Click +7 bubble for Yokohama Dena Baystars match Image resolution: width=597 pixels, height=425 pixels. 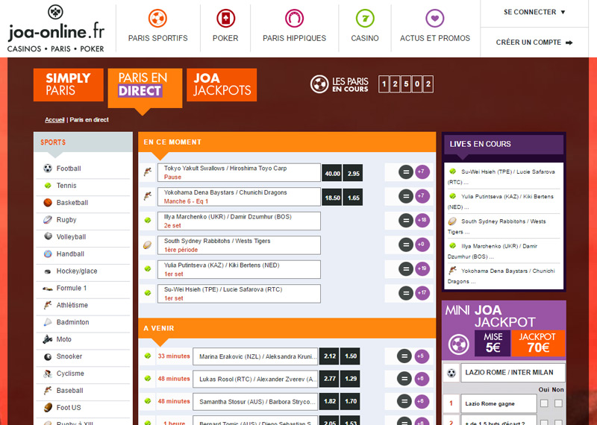click(x=422, y=196)
